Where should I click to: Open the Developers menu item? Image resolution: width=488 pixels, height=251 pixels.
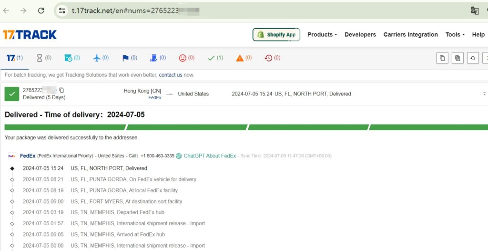(360, 35)
